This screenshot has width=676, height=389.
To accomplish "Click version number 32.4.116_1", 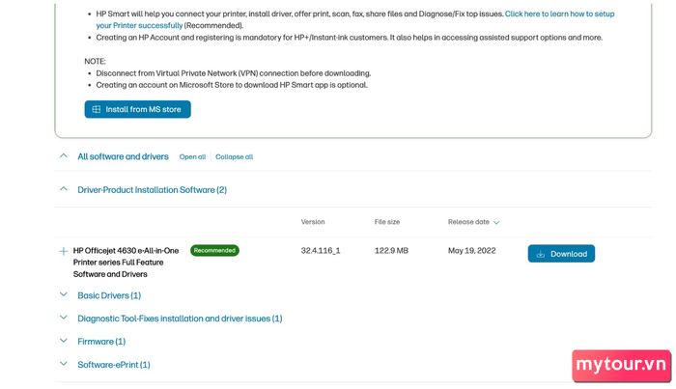I will pyautogui.click(x=321, y=251).
